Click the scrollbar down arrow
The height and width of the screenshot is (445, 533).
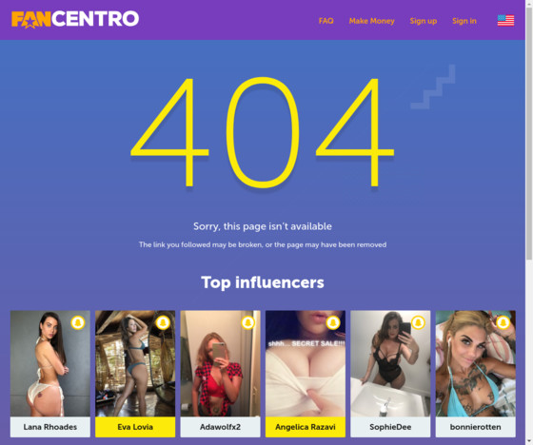(x=529, y=441)
